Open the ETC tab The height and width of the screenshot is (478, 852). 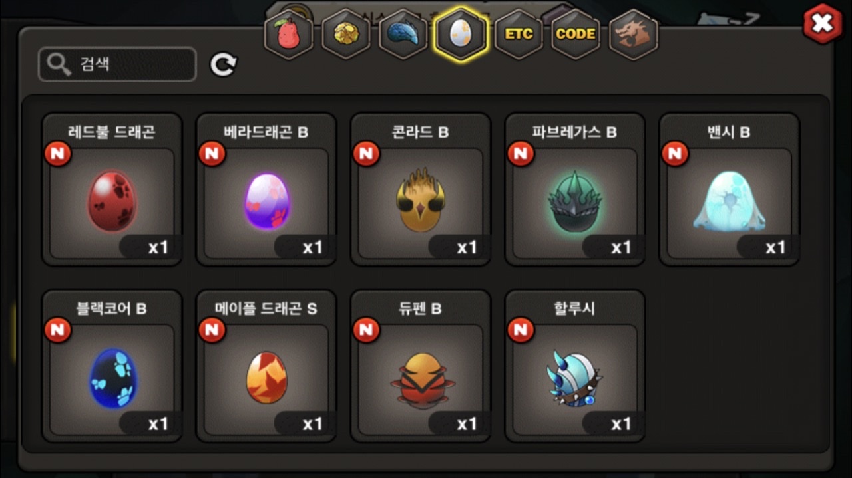[x=519, y=34]
